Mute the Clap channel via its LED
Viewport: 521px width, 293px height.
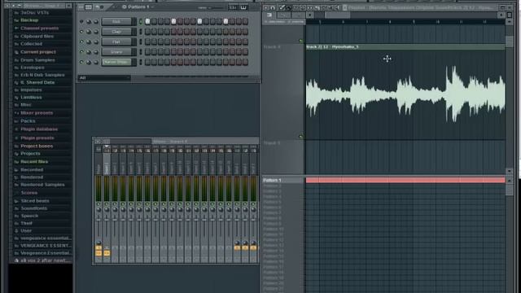[x=81, y=32]
